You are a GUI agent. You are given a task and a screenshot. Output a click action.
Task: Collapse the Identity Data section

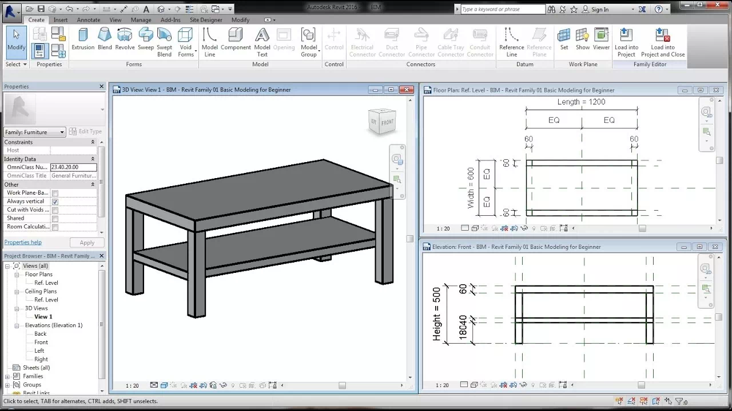pos(92,159)
